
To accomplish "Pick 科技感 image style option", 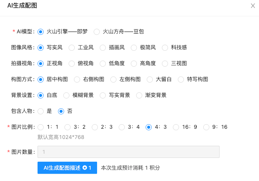I will (x=165, y=48).
